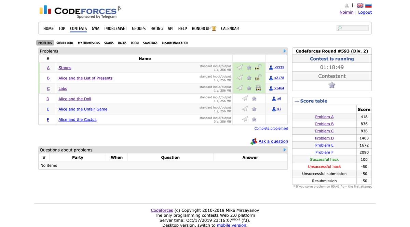Star the problem Alice and the Doll

point(254,98)
